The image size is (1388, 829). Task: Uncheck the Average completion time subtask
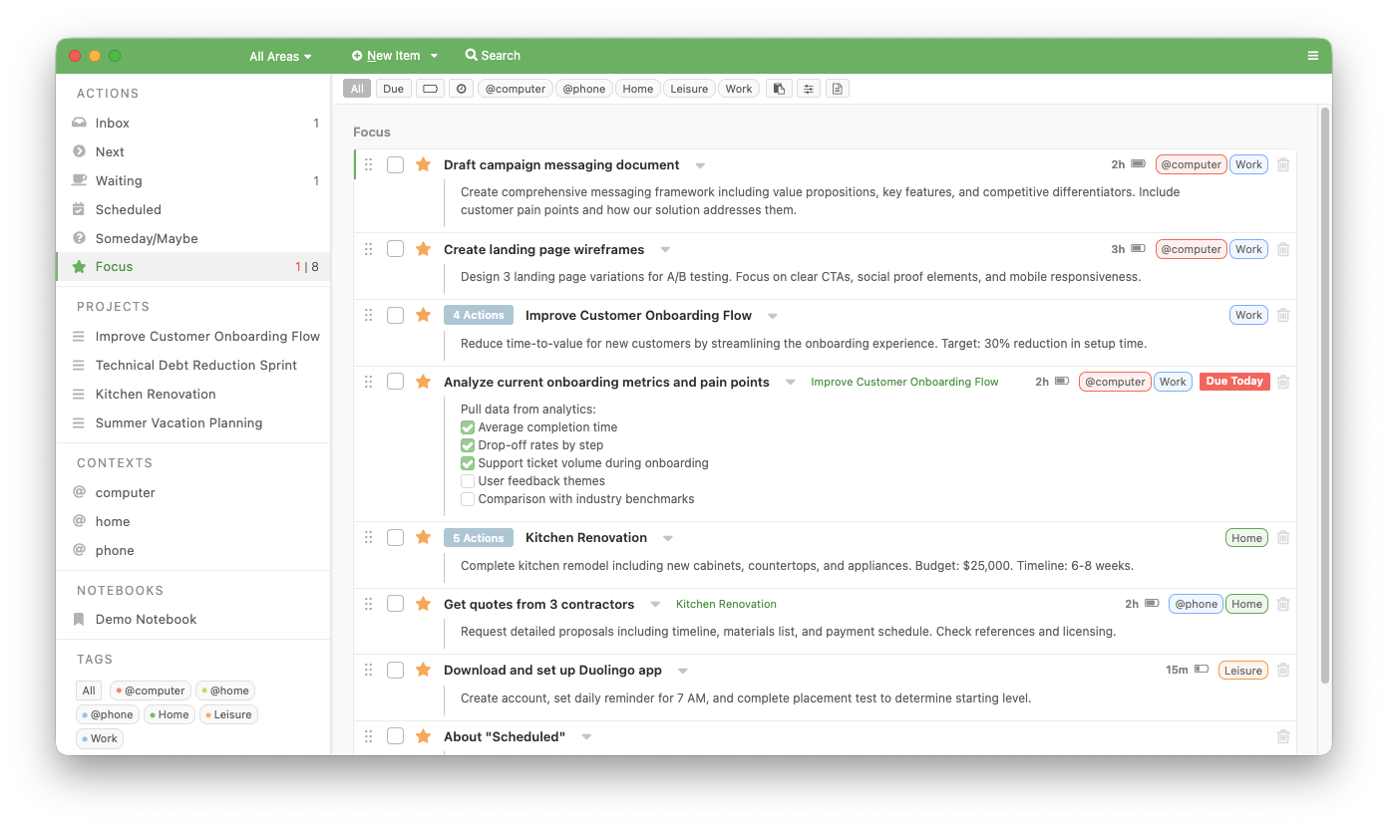[468, 426]
